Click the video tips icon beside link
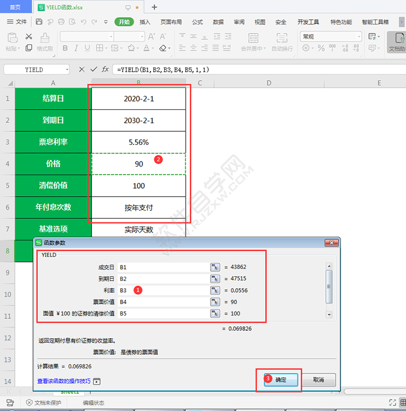The image size is (406, 411). [97, 381]
